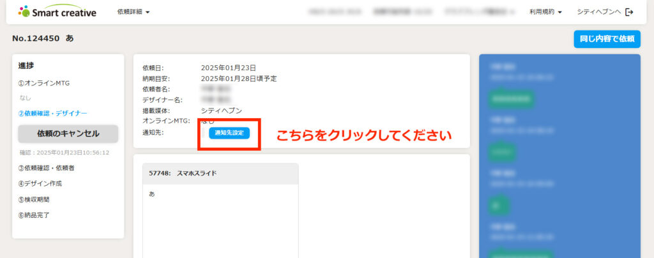Click the 57748: スマホスライド card header
Image resolution: width=654 pixels, height=258 pixels.
coord(220,174)
